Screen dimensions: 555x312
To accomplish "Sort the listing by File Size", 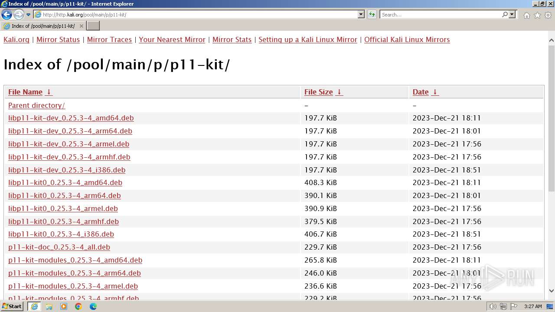I will coord(319,92).
